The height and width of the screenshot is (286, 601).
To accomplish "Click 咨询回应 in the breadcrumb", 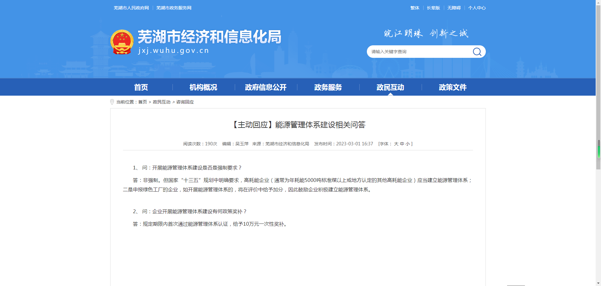I will click(185, 102).
